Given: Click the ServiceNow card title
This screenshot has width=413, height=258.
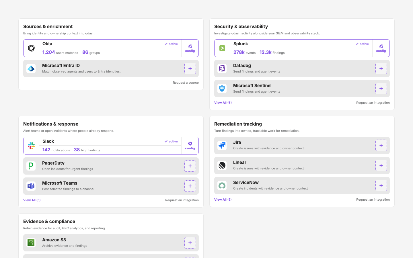Looking at the screenshot, I should (246, 183).
